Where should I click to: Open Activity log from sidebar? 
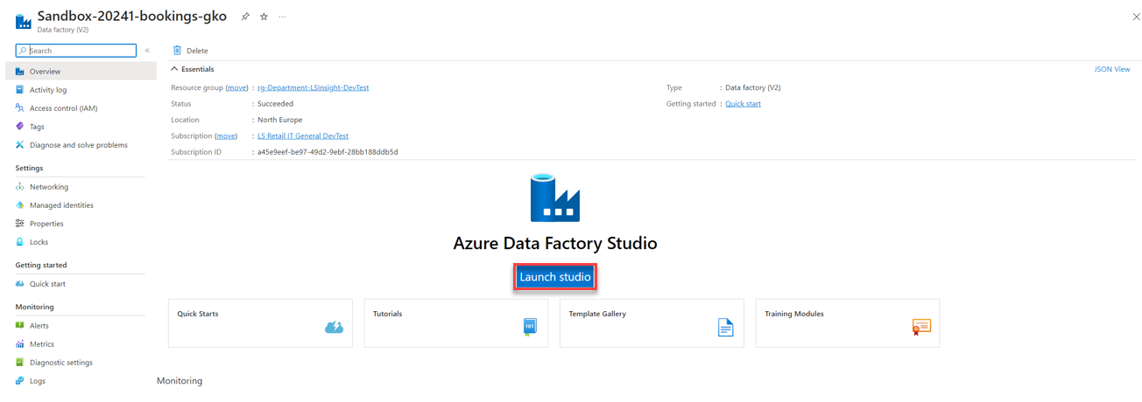pos(47,89)
